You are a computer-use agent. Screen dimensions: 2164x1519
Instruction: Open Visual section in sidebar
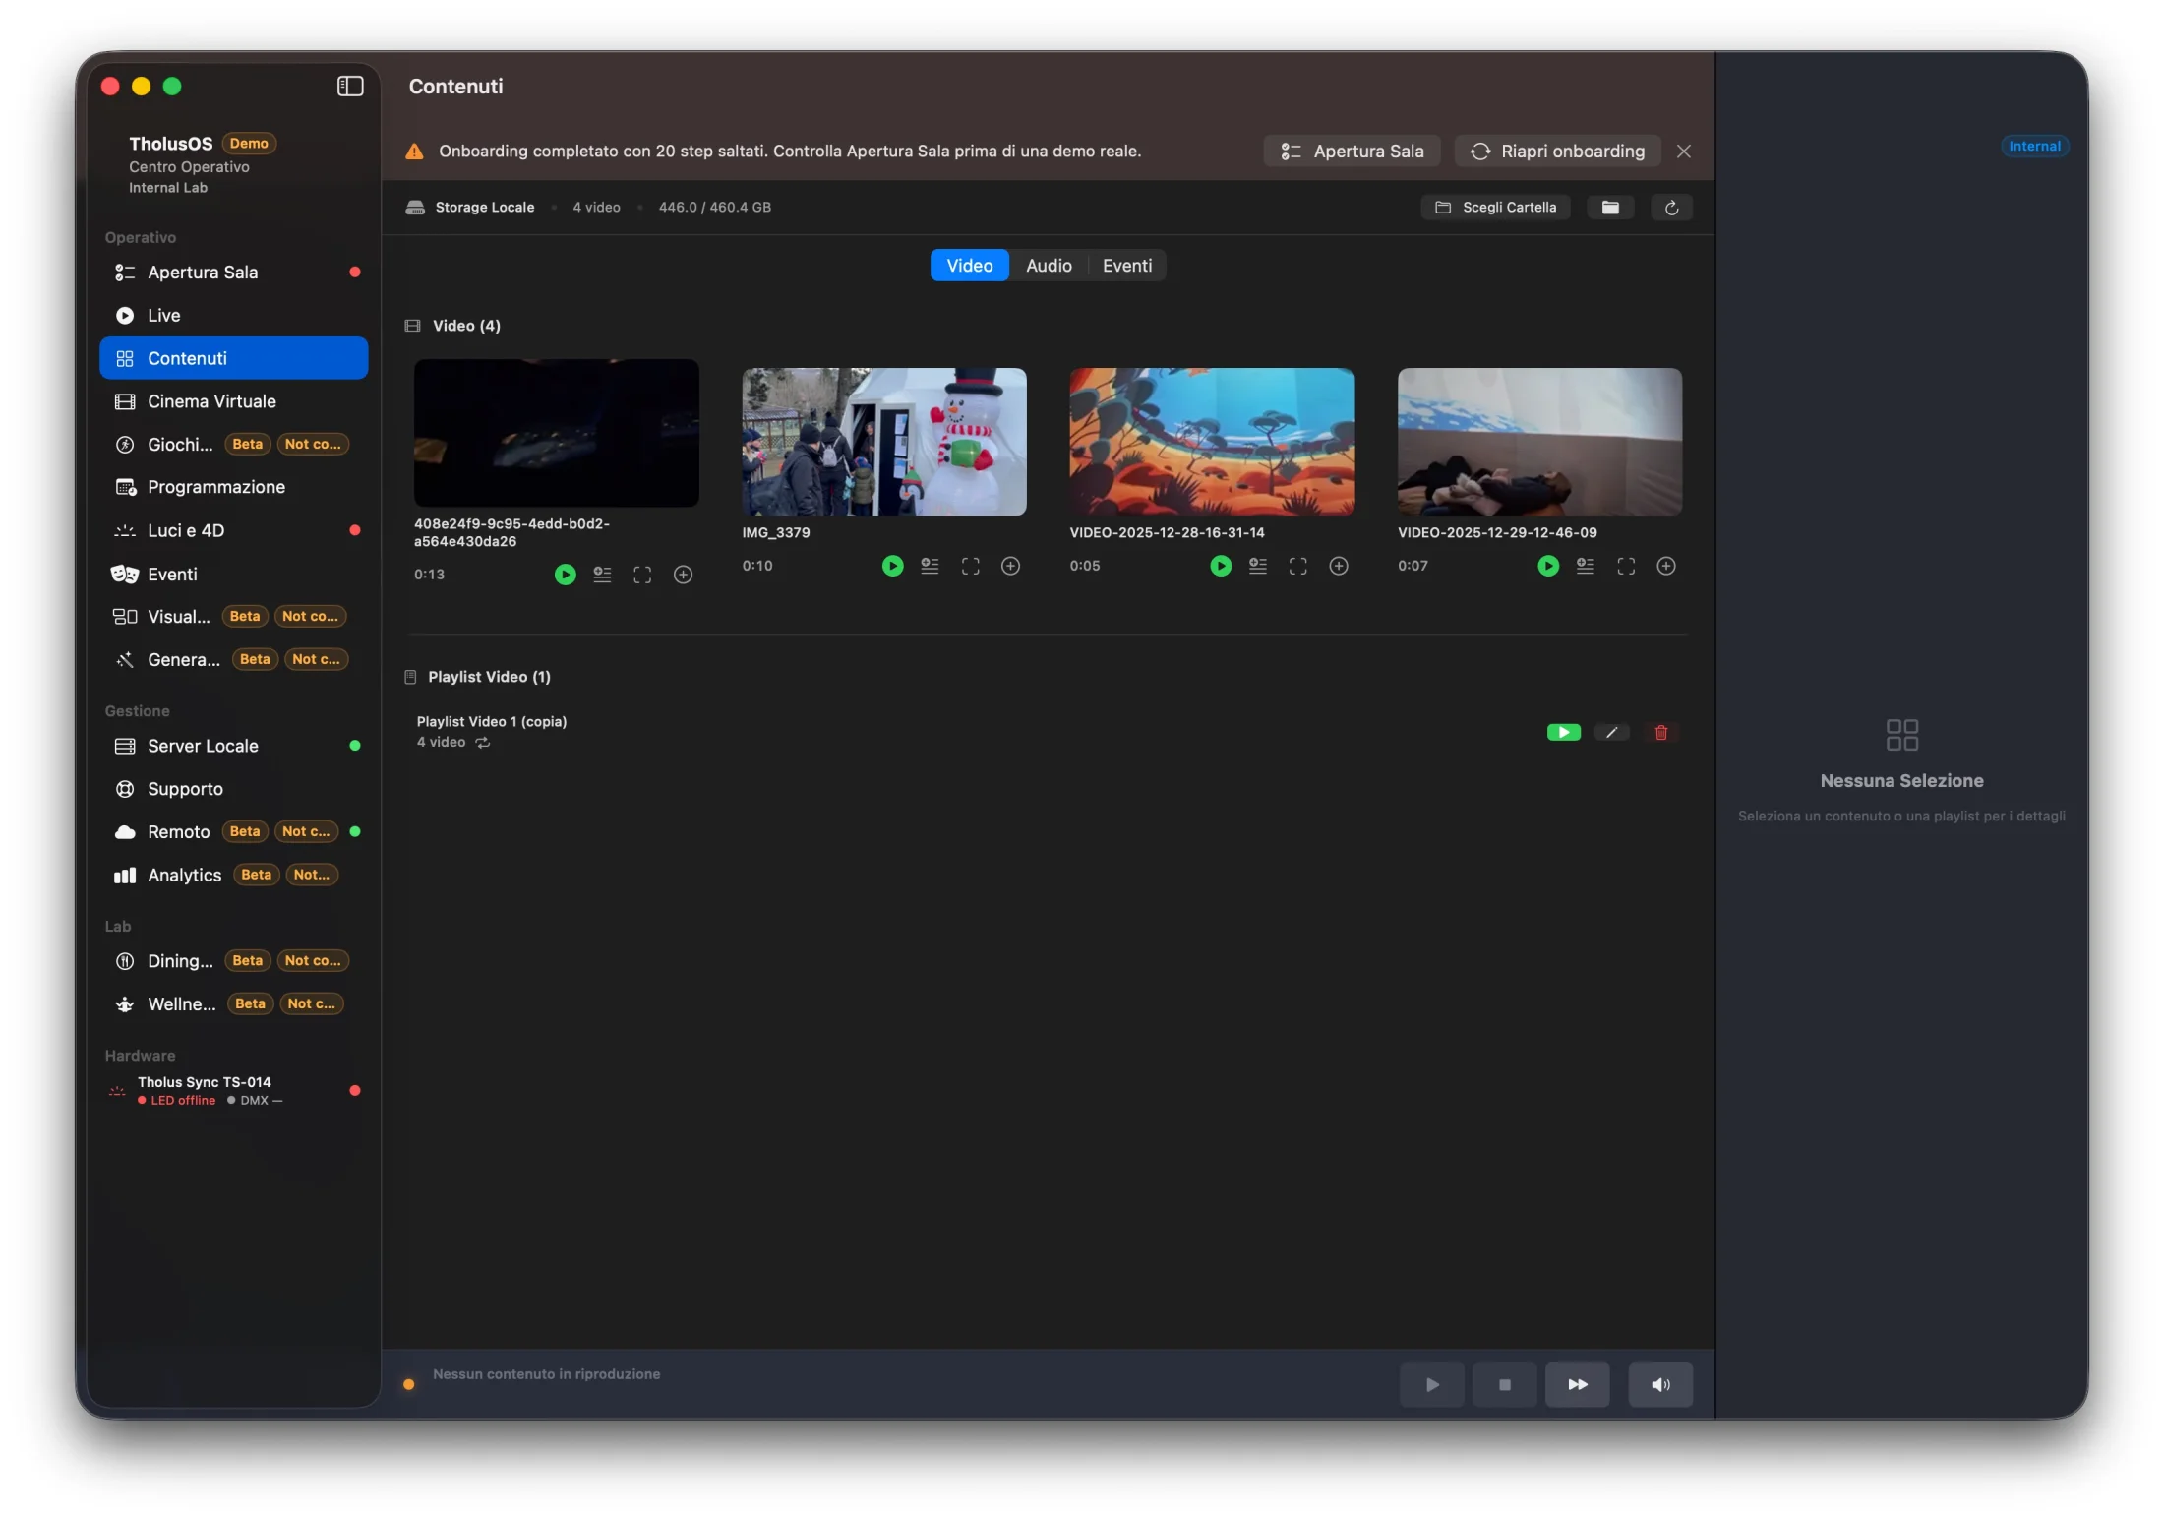(233, 617)
